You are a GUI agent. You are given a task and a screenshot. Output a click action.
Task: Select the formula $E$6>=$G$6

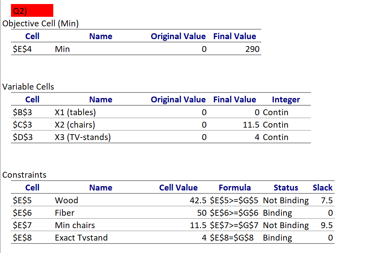pos(235,213)
